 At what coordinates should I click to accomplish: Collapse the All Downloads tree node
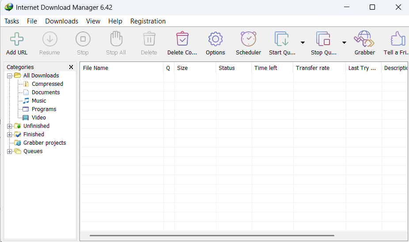click(x=10, y=76)
